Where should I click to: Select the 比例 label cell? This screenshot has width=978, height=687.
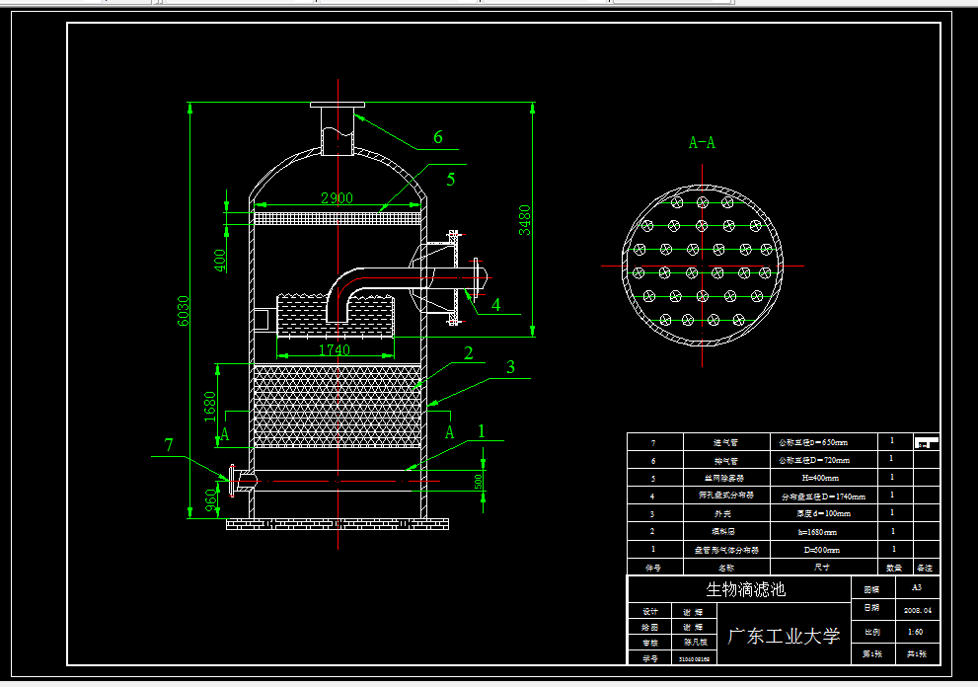pos(872,632)
